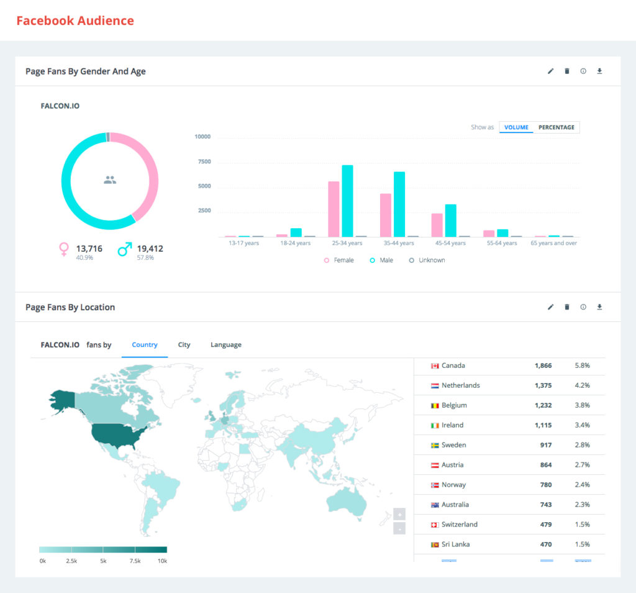Click the fan count color scale below the map
The width and height of the screenshot is (636, 593).
102,549
